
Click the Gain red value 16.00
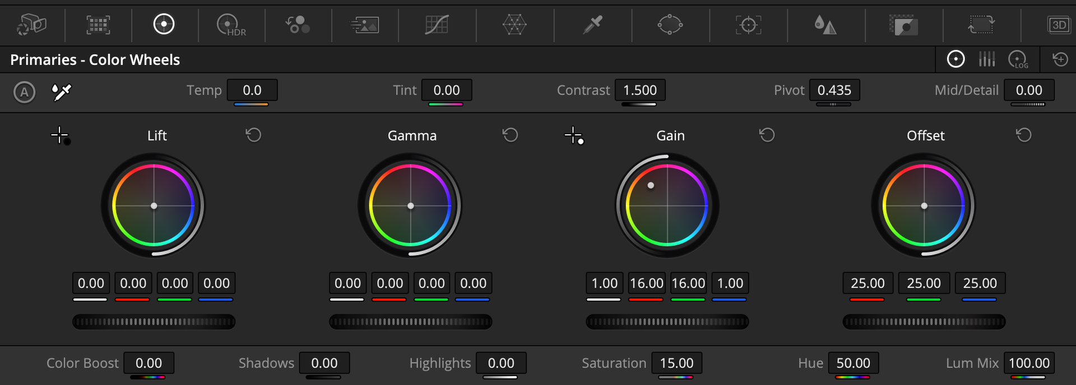point(646,283)
